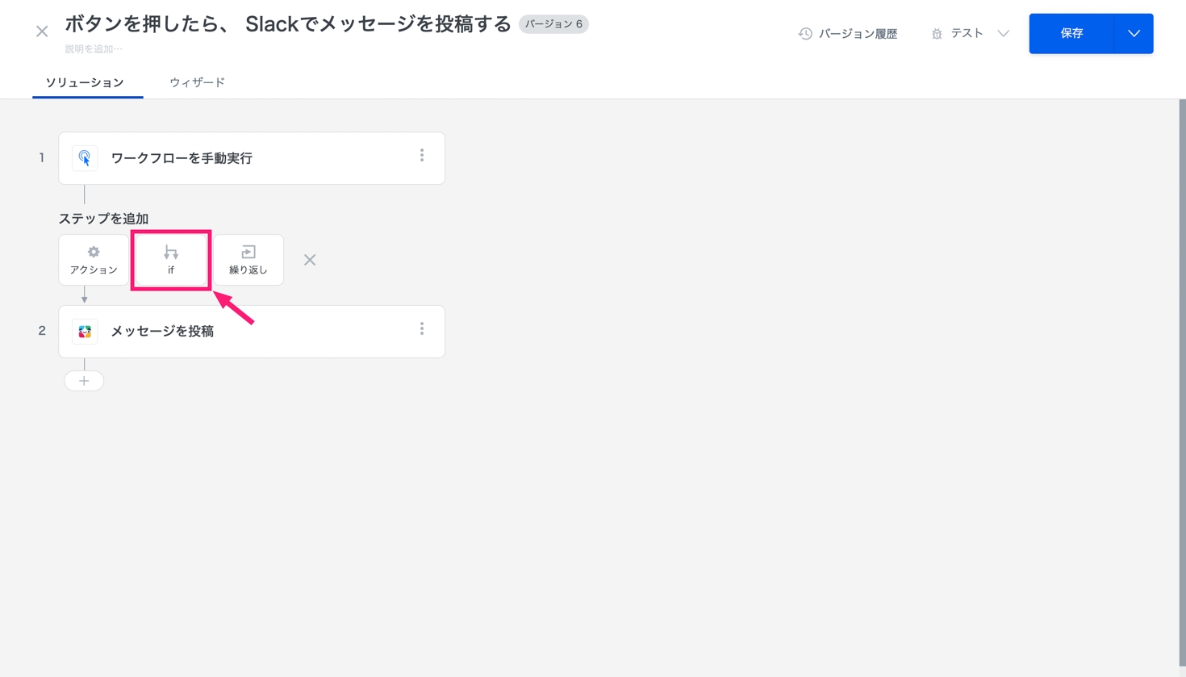This screenshot has width=1186, height=677.
Task: Open three-dot menu for ワークフローを手動実行 step
Action: 422,156
